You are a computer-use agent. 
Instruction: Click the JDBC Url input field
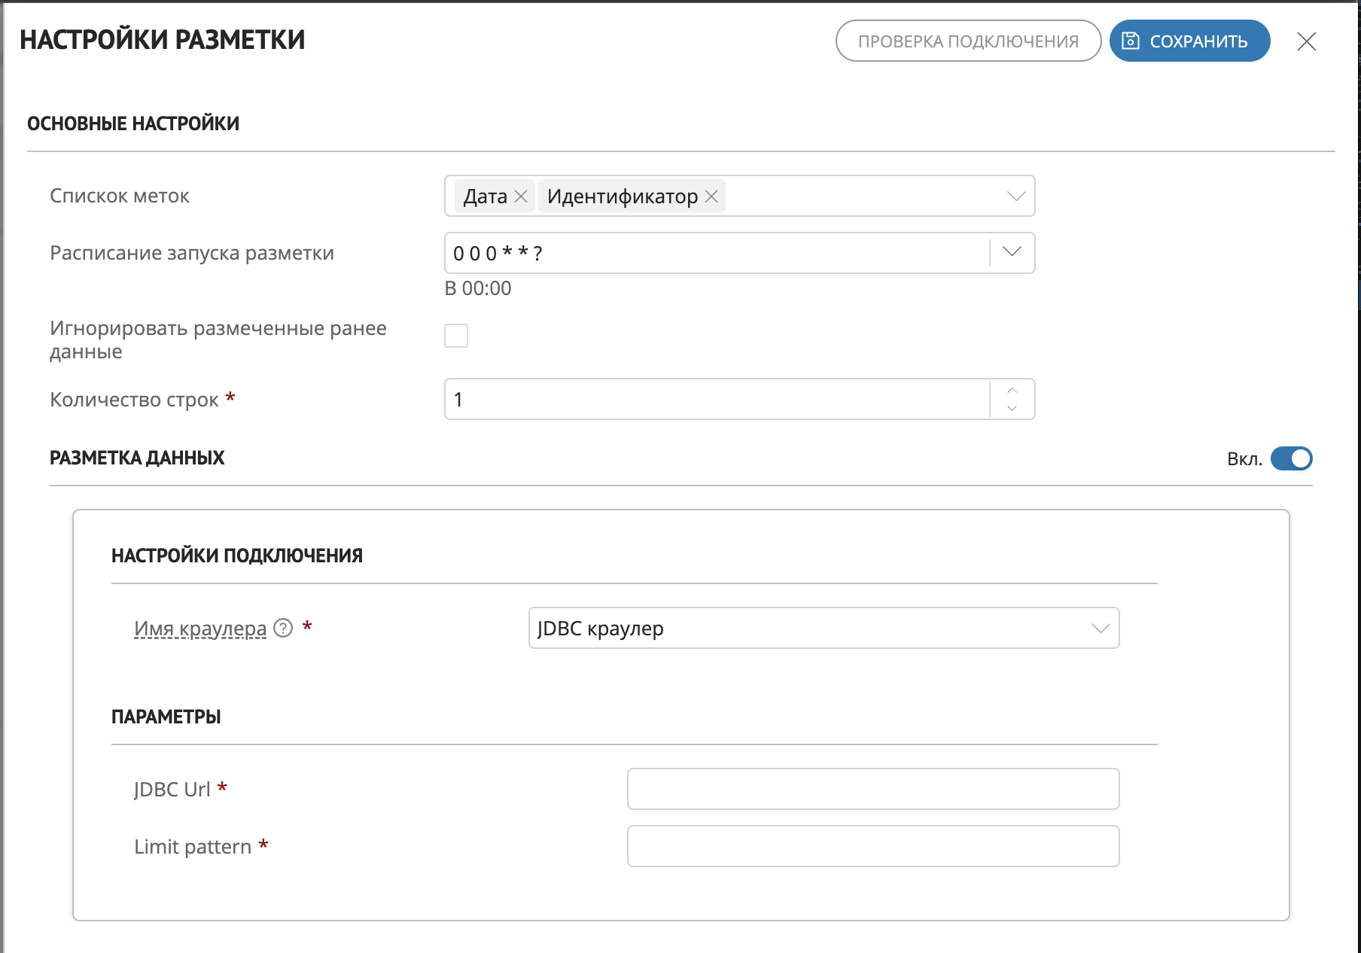(873, 789)
